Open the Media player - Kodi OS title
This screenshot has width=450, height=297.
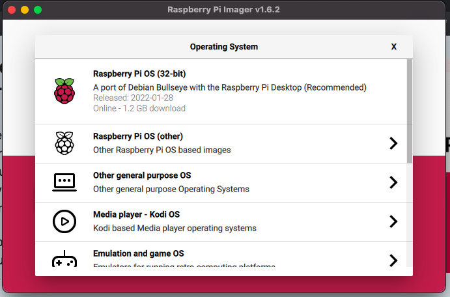(x=137, y=214)
